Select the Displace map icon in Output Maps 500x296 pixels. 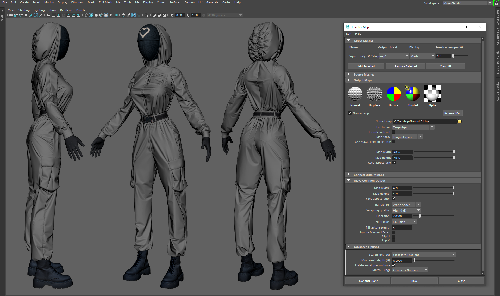pos(374,94)
